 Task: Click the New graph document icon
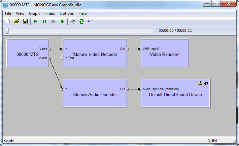pyautogui.click(x=8, y=21)
